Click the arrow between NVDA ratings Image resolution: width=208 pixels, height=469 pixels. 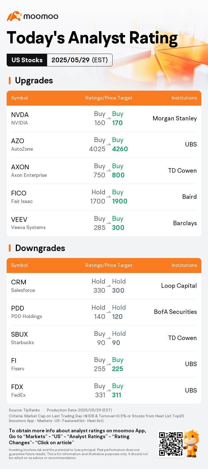pos(109,118)
